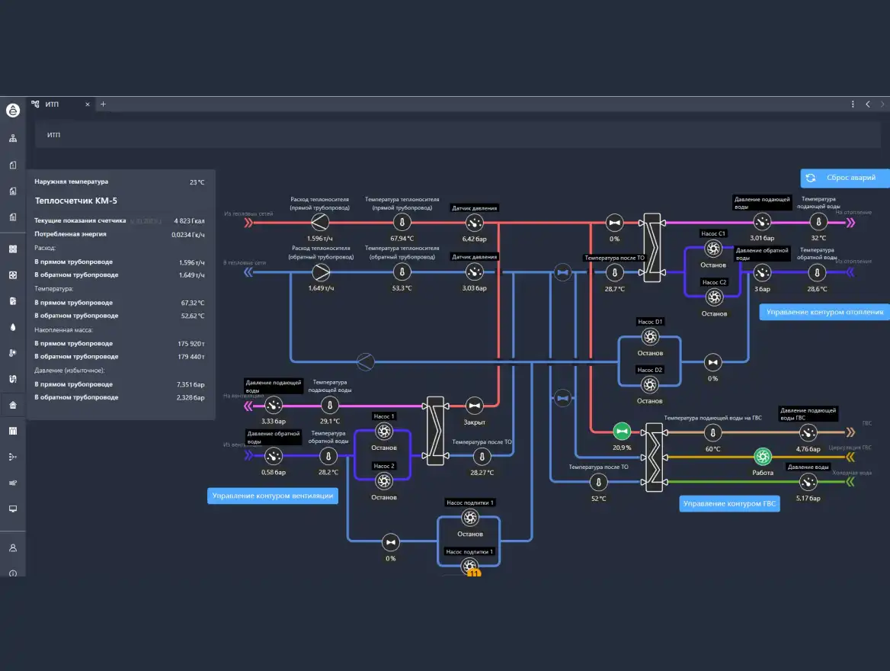Go back with the left chevron arrow

click(x=867, y=104)
